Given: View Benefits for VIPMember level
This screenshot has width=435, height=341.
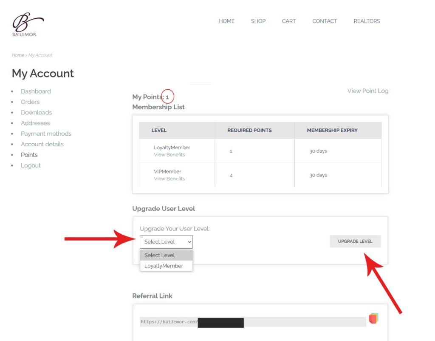Looking at the screenshot, I should click(x=169, y=179).
